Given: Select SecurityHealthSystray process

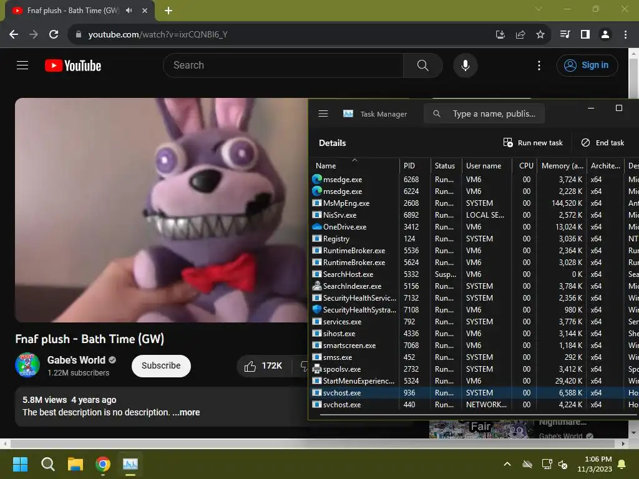Looking at the screenshot, I should (473, 309).
